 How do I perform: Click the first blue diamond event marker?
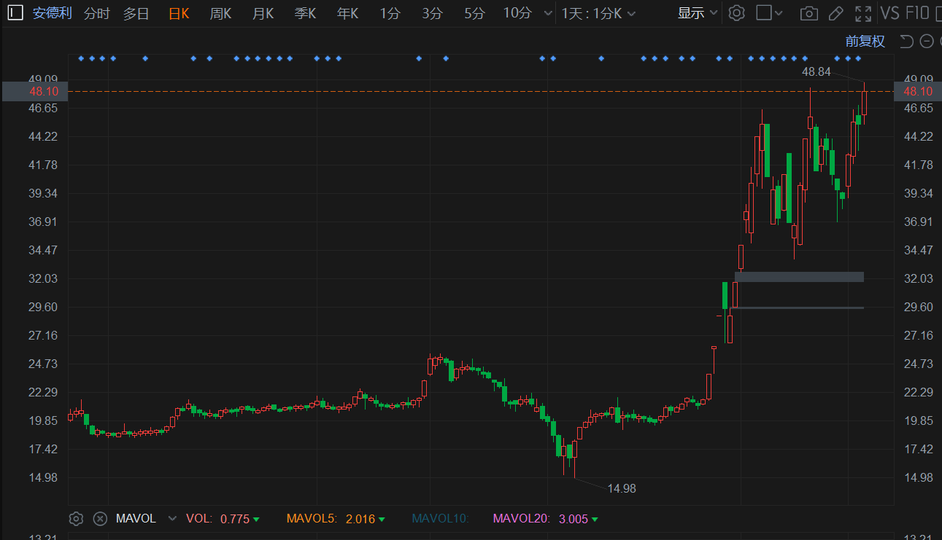click(81, 58)
